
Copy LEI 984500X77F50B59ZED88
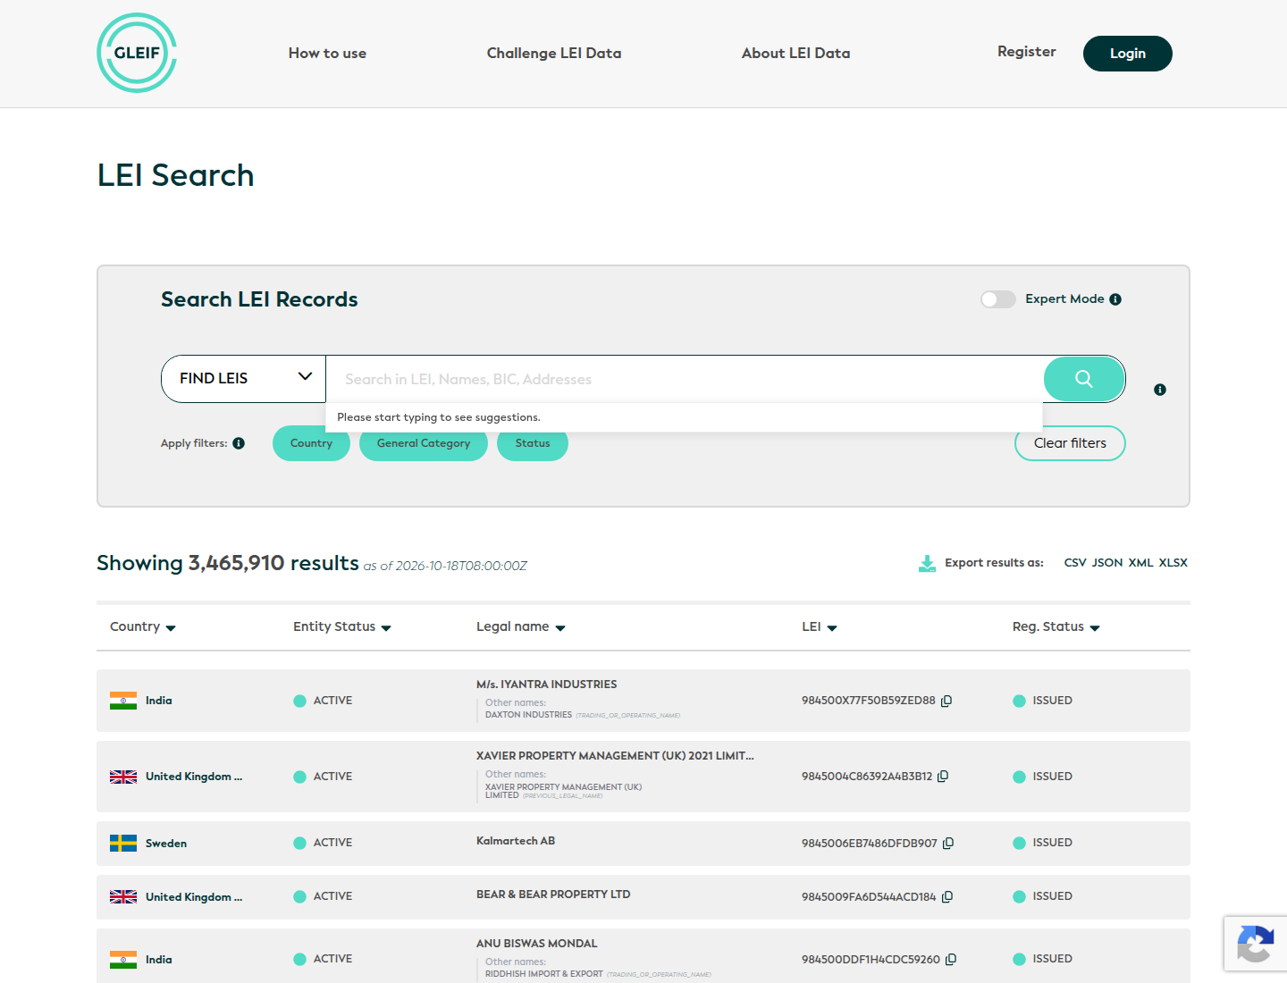[x=946, y=701]
